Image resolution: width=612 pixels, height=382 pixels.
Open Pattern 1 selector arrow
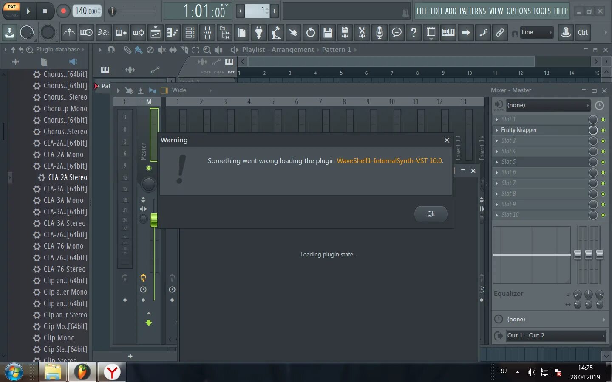tap(355, 50)
